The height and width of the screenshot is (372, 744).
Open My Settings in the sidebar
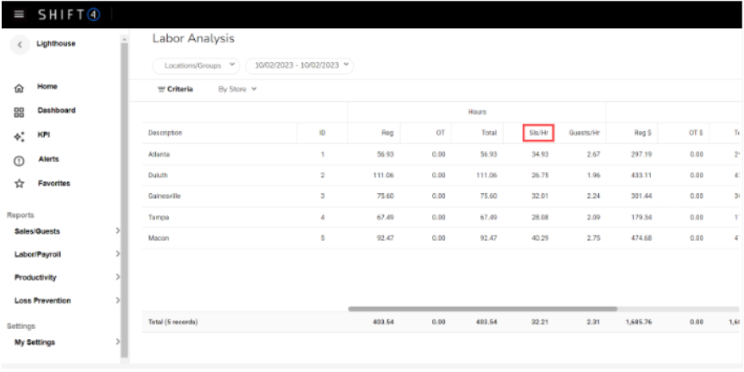64,342
